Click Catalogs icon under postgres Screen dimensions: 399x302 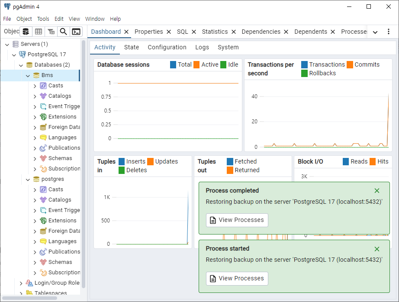(43, 200)
